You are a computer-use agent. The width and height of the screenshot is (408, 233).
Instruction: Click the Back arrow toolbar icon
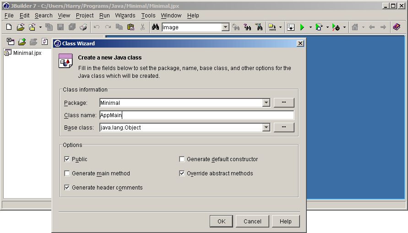click(x=371, y=27)
